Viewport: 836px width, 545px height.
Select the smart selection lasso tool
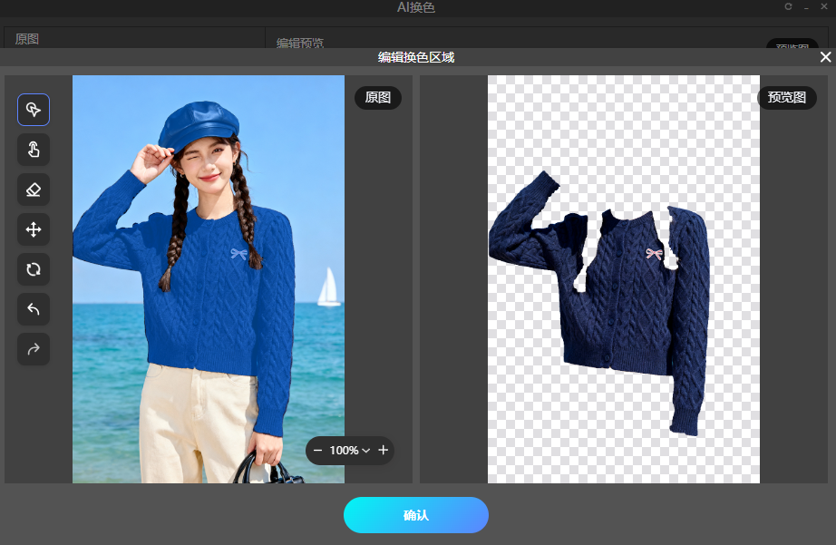(34, 110)
